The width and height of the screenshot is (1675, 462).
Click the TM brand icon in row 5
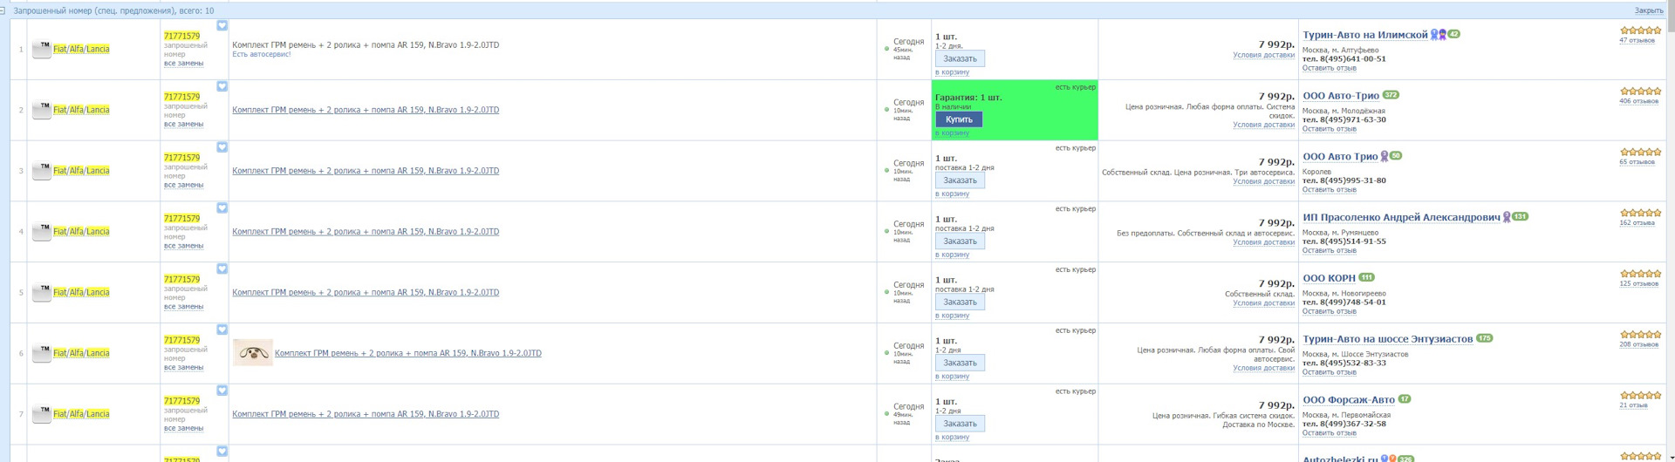[41, 292]
